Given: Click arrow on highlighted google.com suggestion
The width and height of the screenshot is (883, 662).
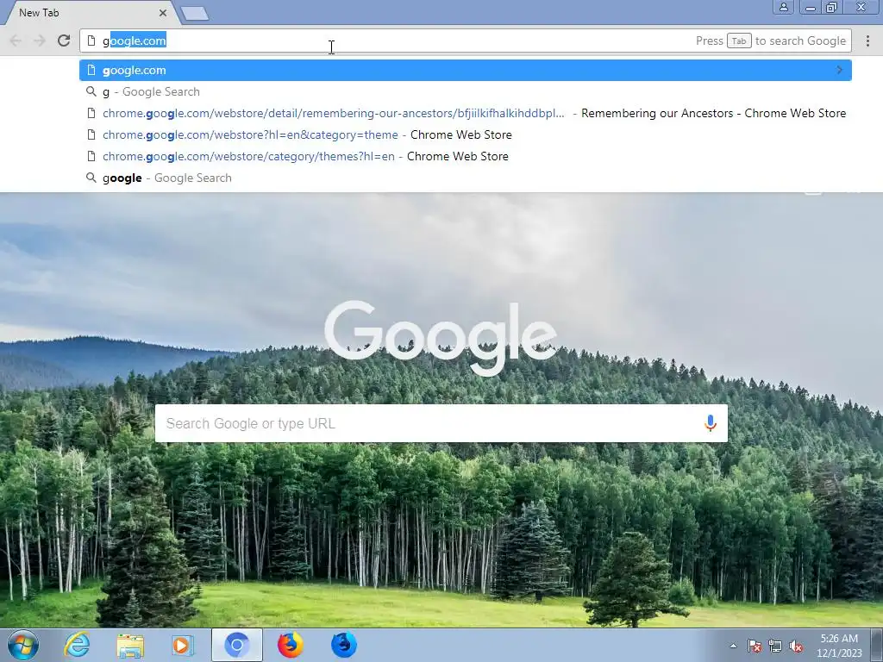Looking at the screenshot, I should coord(840,70).
